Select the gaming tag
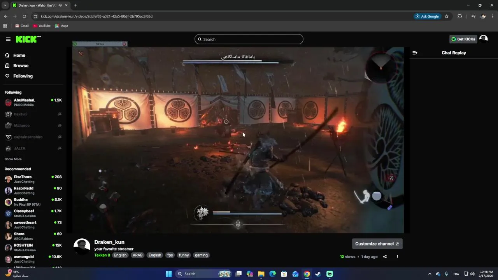Viewport: 498px width, 280px height. pyautogui.click(x=201, y=255)
